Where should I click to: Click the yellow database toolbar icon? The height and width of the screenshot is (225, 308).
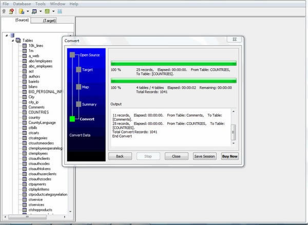[21, 11]
